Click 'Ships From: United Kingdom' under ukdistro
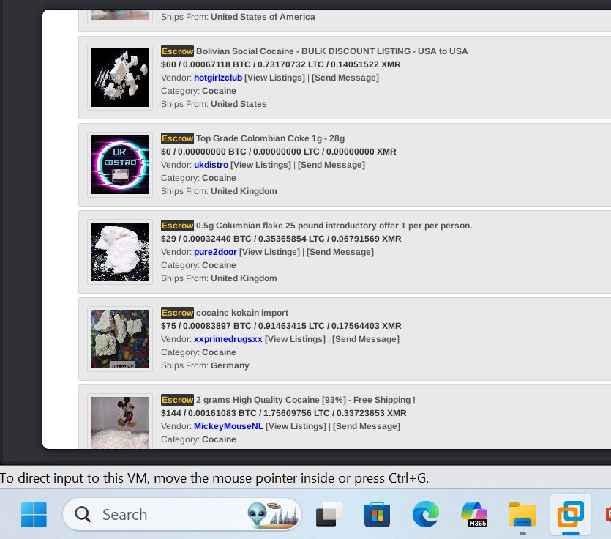This screenshot has height=539, width=611. 219,191
